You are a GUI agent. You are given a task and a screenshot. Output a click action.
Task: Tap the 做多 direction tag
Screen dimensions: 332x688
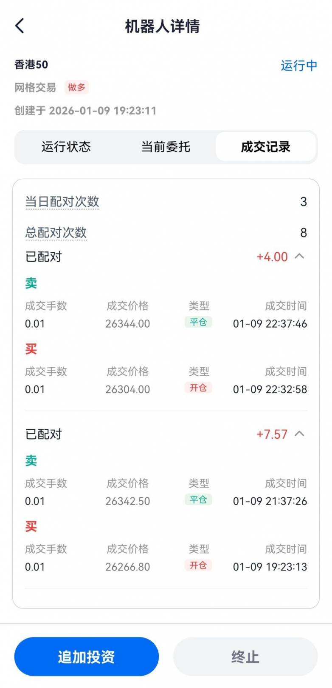76,87
